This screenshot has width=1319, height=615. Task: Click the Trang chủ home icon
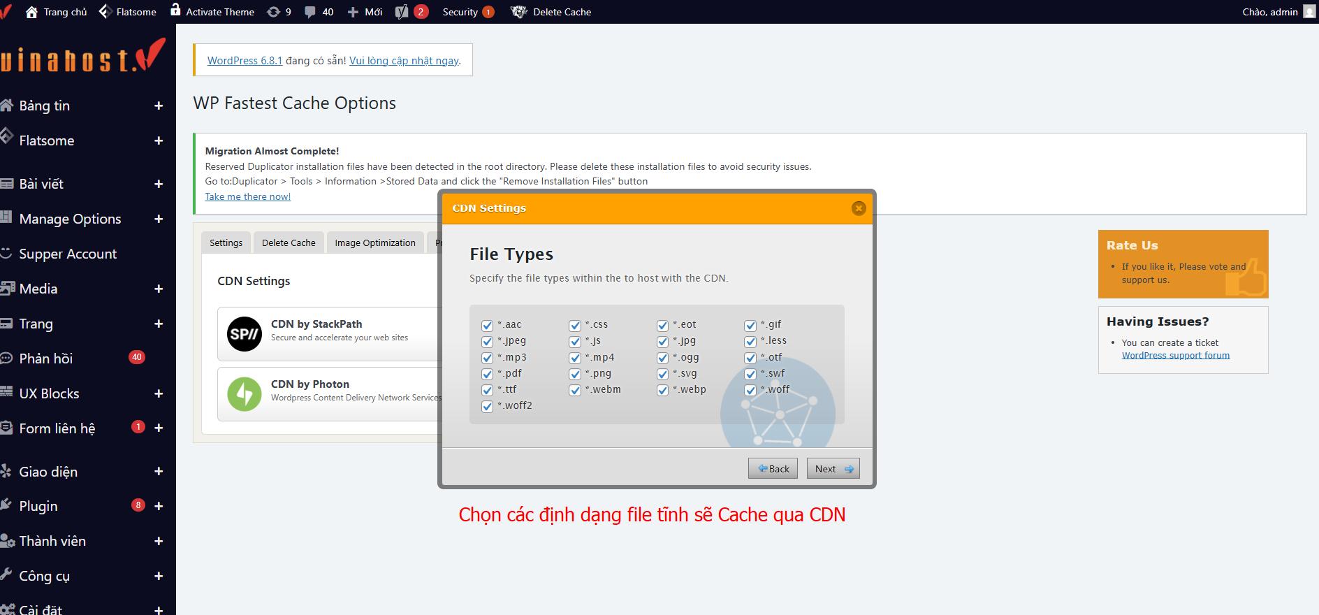click(31, 12)
